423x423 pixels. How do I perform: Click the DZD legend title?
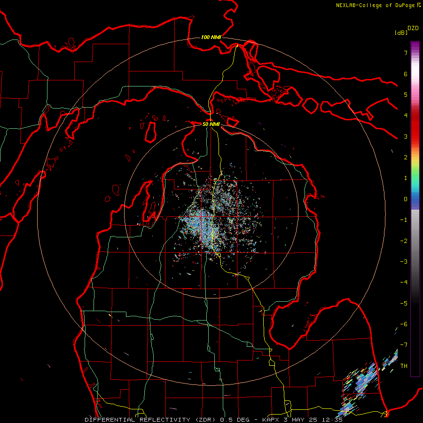click(x=413, y=28)
